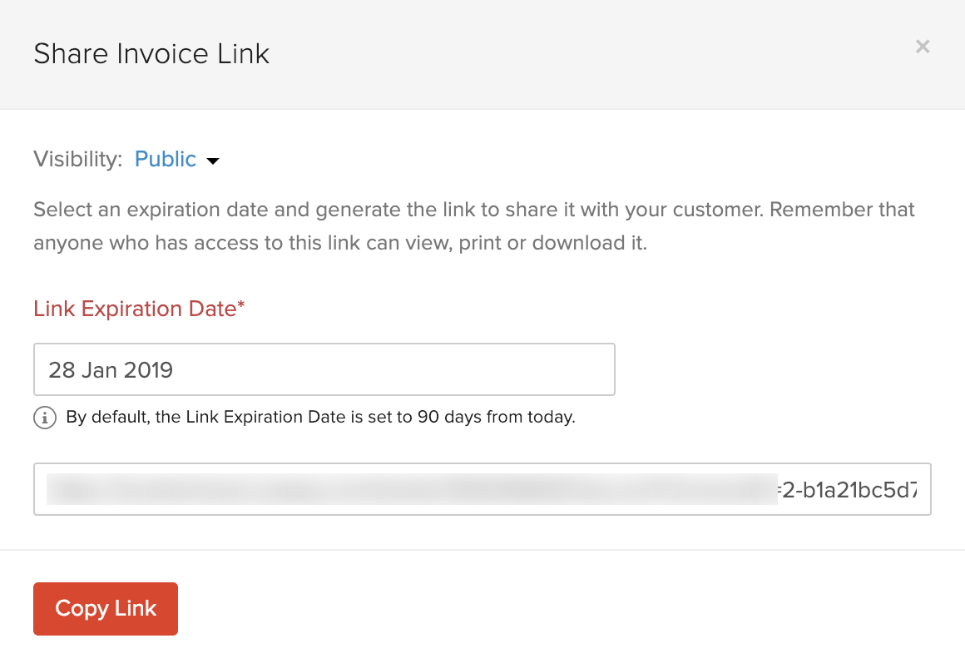This screenshot has height=668, width=965.
Task: Click the empty right side of date field
Action: pyautogui.click(x=499, y=369)
